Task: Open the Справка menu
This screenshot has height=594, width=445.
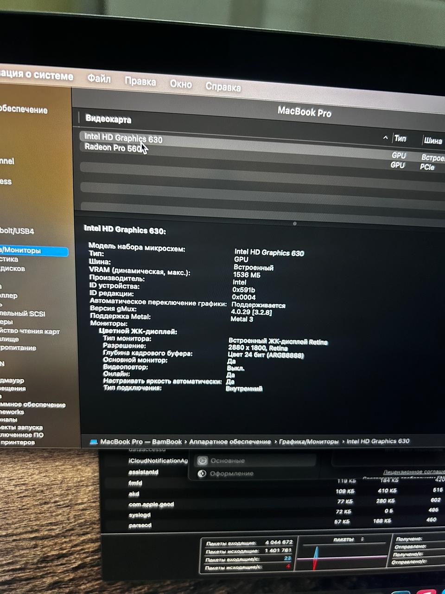Action: click(223, 87)
